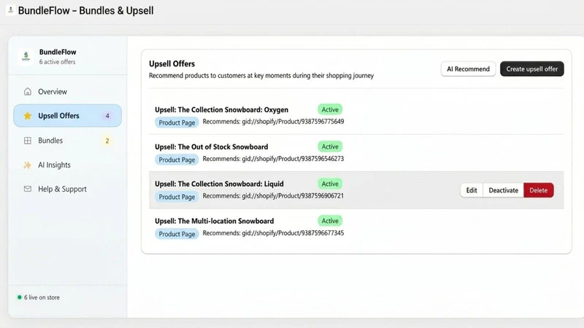Click the Help & Support envelope icon
Image resolution: width=584 pixels, height=328 pixels.
(x=28, y=189)
